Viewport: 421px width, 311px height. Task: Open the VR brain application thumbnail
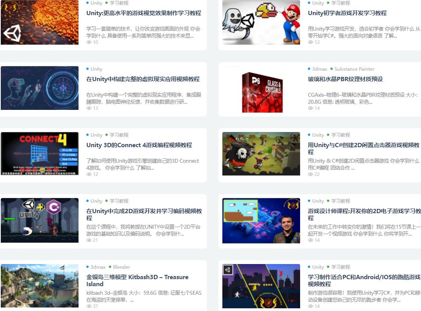coord(40,88)
